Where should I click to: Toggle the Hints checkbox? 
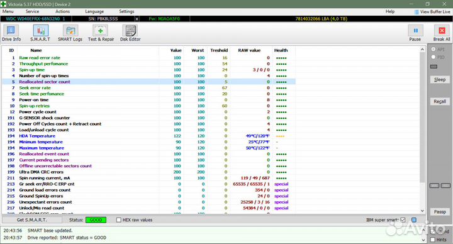point(432,240)
